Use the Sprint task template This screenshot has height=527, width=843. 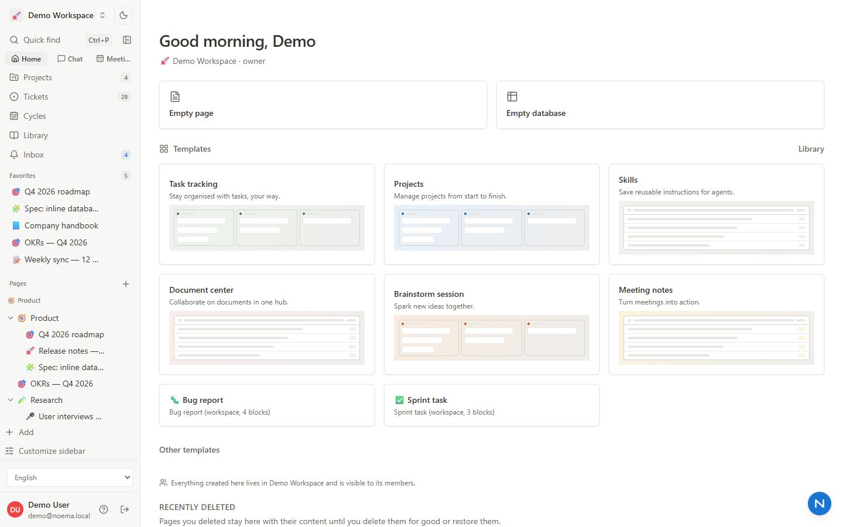(492, 405)
